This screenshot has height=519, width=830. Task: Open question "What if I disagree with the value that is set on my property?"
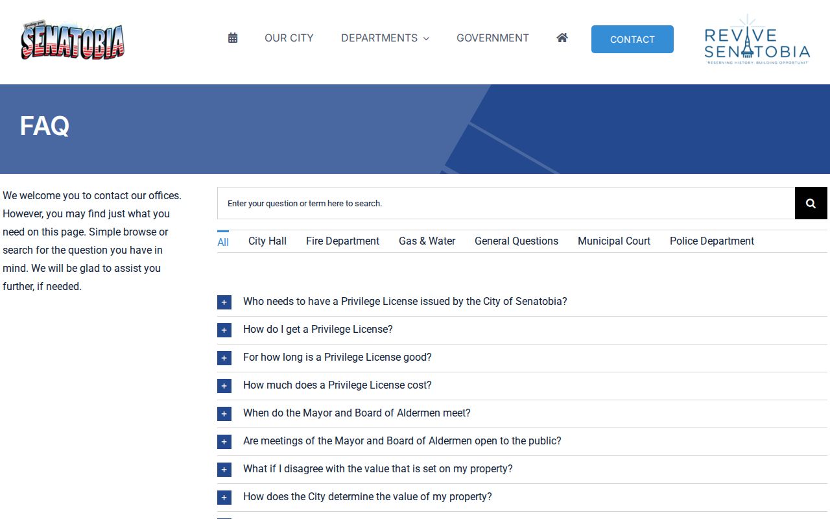(x=378, y=468)
